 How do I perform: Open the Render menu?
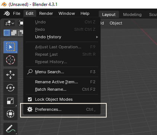point(46,13)
